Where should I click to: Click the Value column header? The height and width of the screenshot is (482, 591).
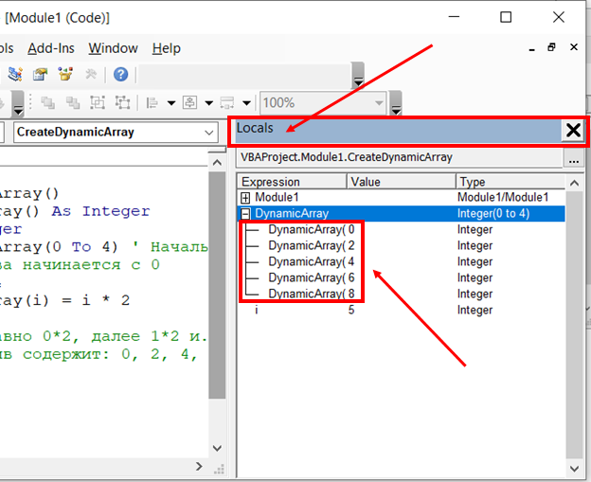401,182
